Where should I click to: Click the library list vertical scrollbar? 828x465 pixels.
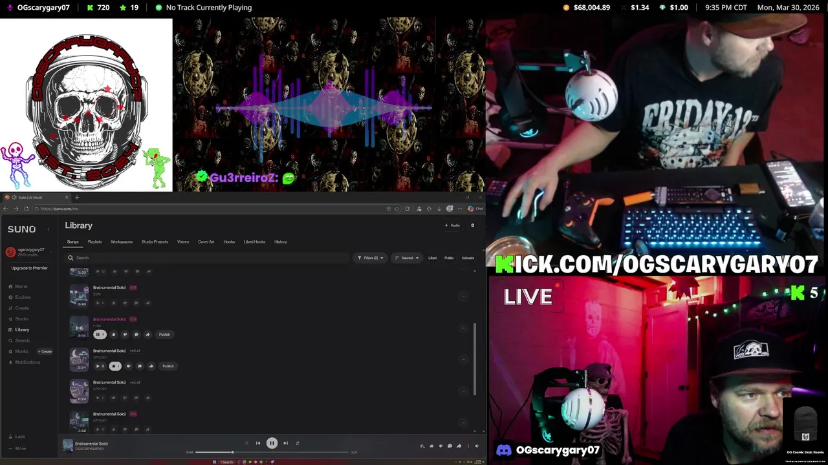tap(475, 358)
